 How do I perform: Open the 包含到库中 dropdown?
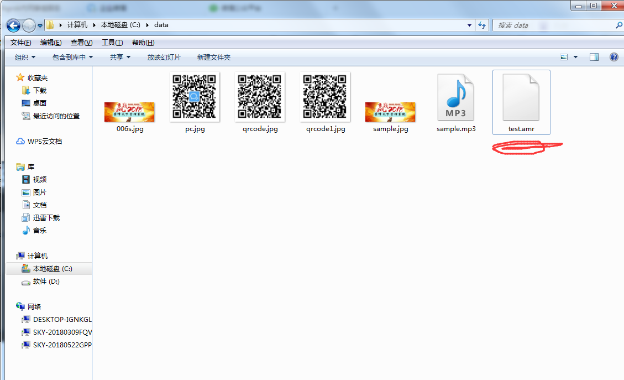click(73, 58)
